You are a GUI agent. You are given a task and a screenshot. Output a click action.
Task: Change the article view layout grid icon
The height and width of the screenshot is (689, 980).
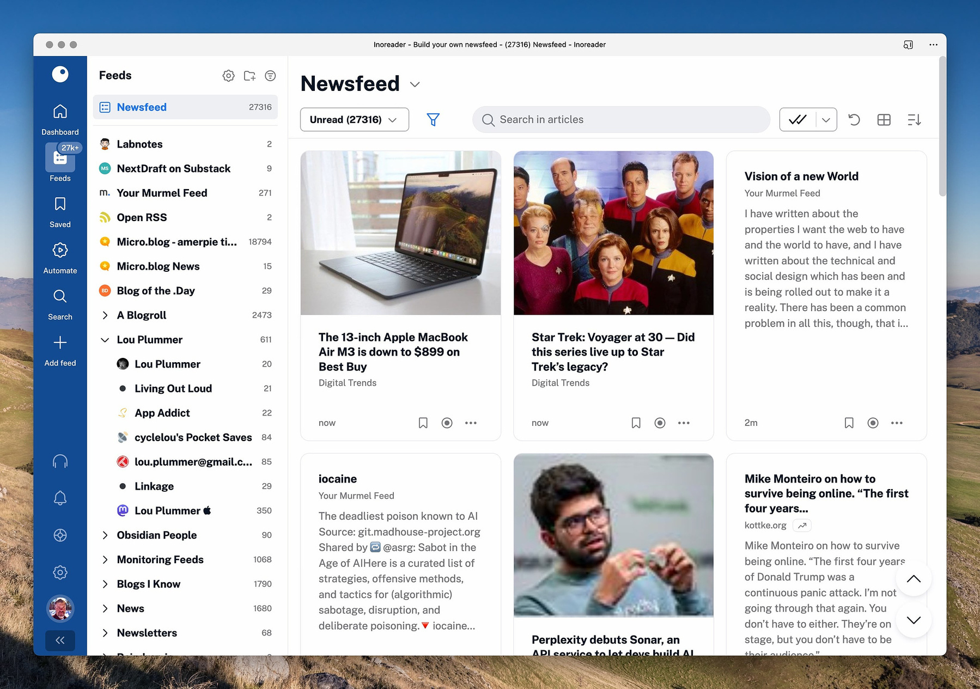[x=884, y=119]
